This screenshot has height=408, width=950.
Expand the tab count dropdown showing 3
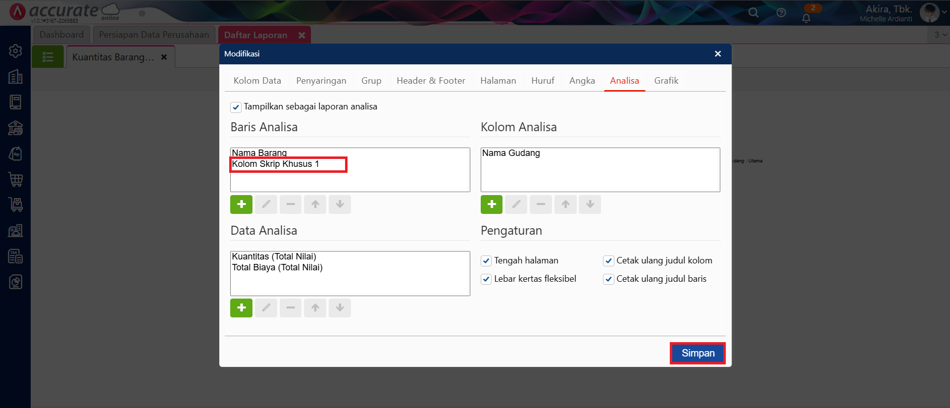(940, 35)
